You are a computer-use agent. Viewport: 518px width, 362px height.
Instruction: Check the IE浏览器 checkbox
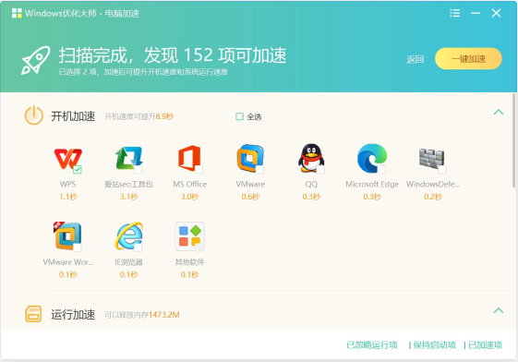click(139, 247)
